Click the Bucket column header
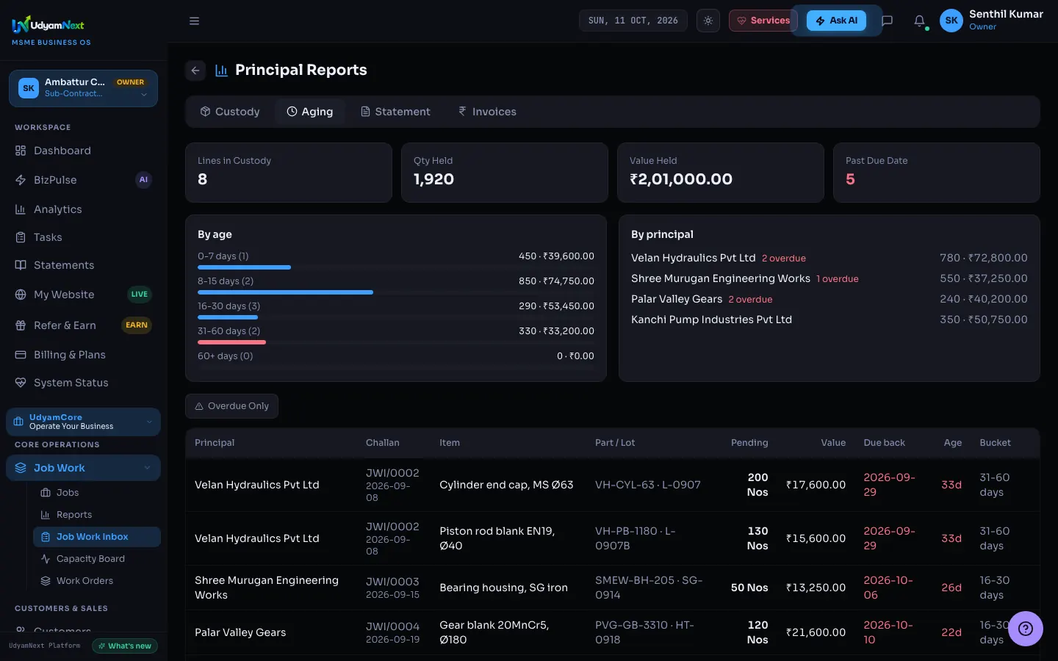This screenshot has width=1058, height=661. 995,443
